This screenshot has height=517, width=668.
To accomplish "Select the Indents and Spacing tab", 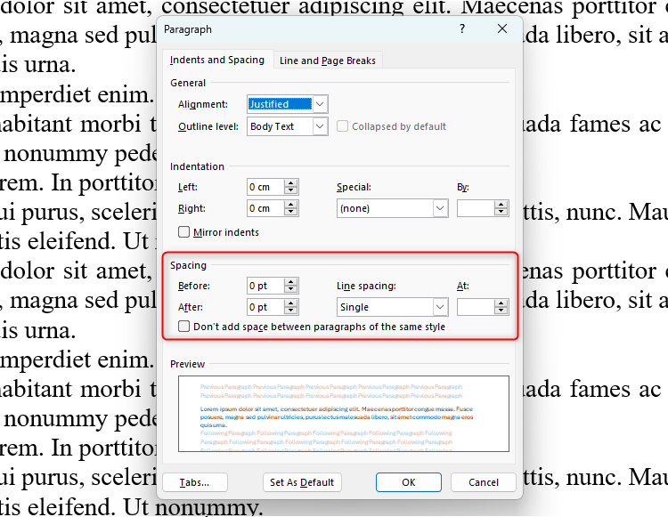I will [217, 60].
